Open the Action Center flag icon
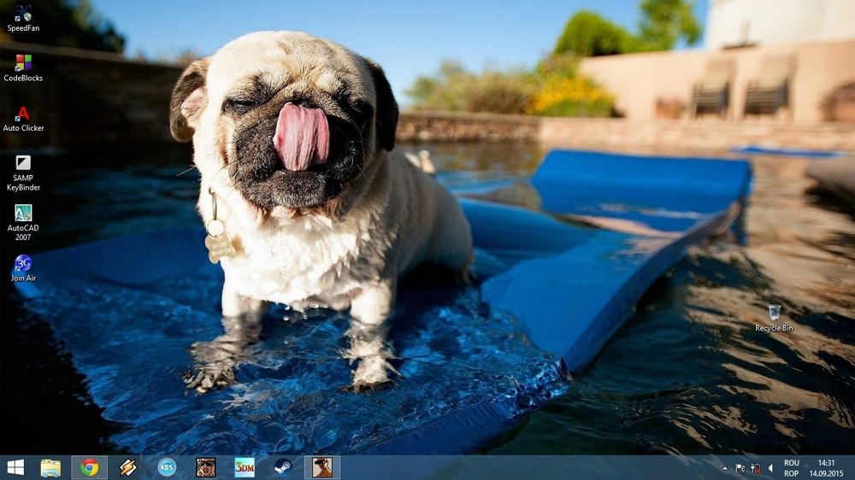Image resolution: width=855 pixels, height=480 pixels. tap(740, 468)
